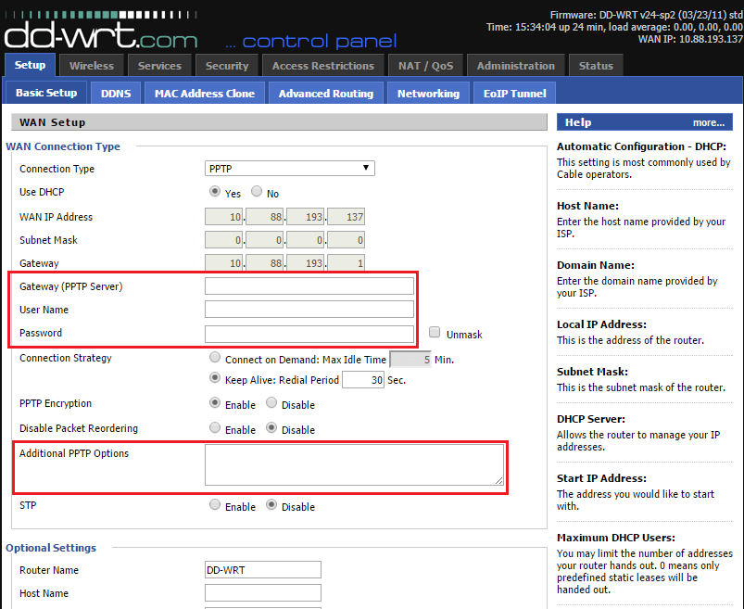The width and height of the screenshot is (744, 609).
Task: Open the Administration tab
Action: pyautogui.click(x=515, y=66)
